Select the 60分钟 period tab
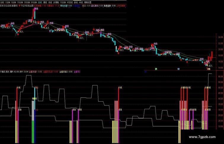Image resolution: width=224 pixels, height=144 pixels. click(34, 2)
